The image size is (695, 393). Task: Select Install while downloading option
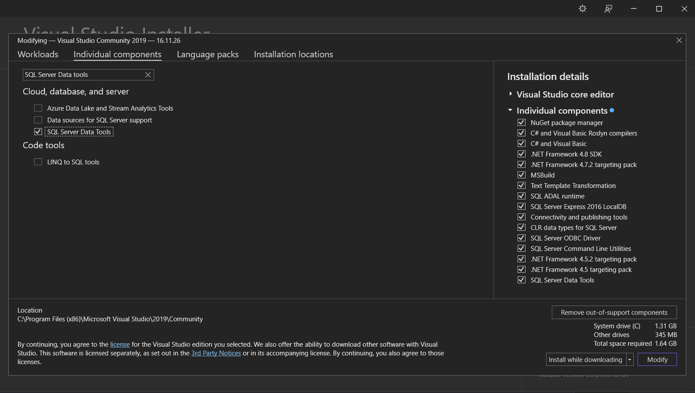click(x=586, y=359)
